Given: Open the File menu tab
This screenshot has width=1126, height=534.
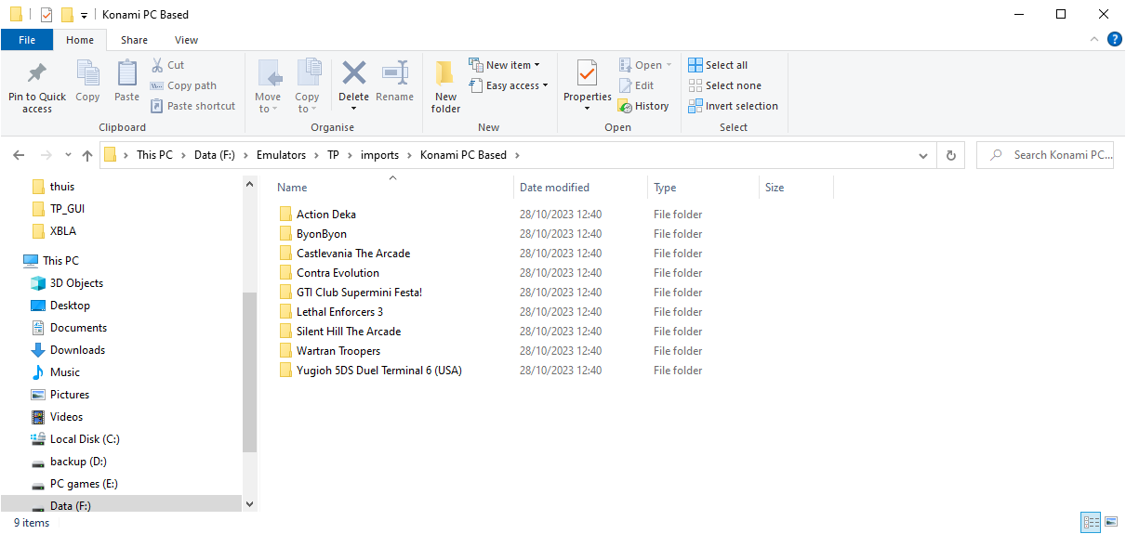Looking at the screenshot, I should 27,40.
